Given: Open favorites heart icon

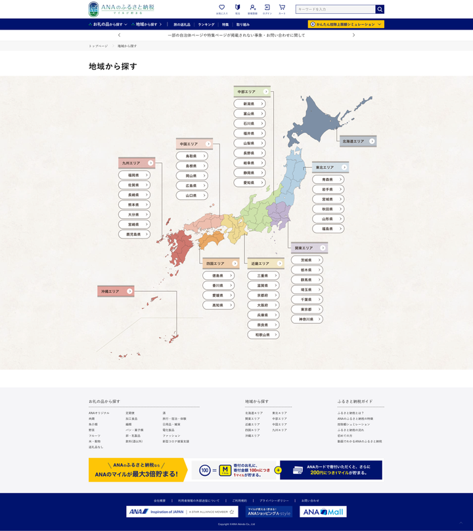Looking at the screenshot, I should (222, 9).
